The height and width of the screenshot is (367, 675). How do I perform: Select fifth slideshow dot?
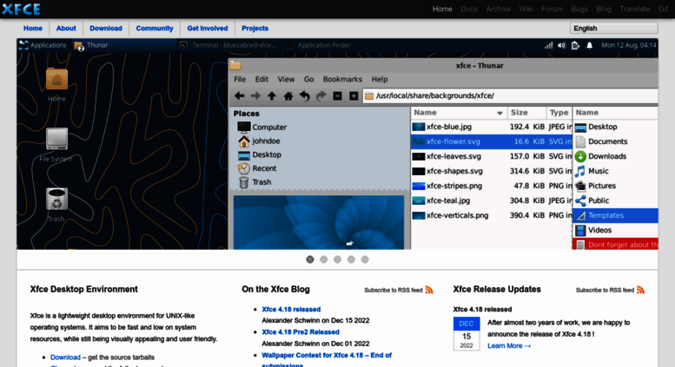pos(365,259)
